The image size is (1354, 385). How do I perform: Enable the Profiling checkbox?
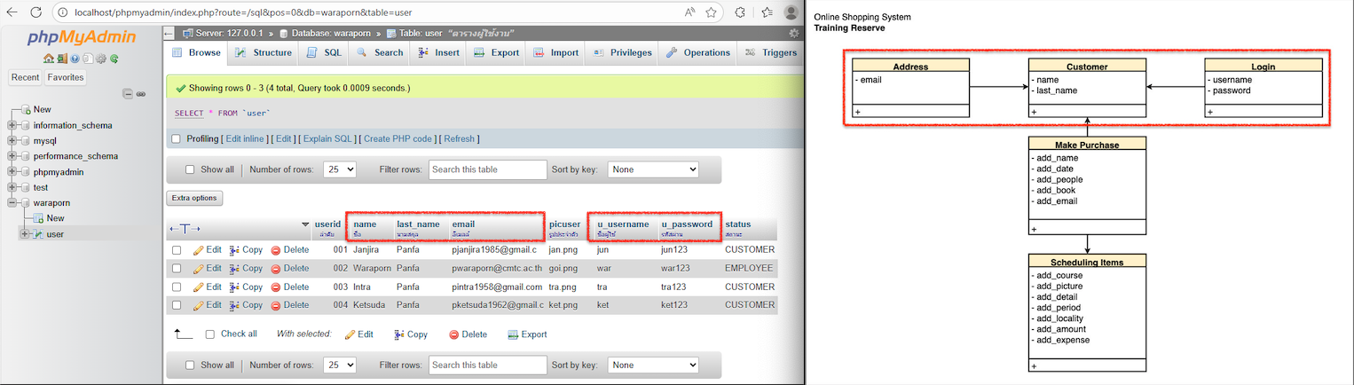[x=176, y=139]
